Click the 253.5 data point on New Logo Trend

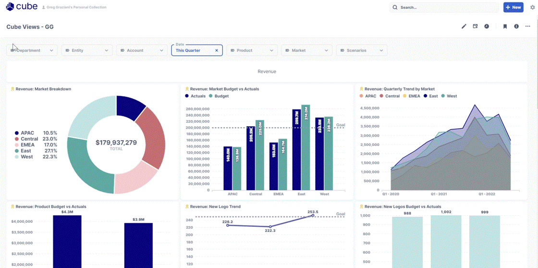click(x=313, y=215)
